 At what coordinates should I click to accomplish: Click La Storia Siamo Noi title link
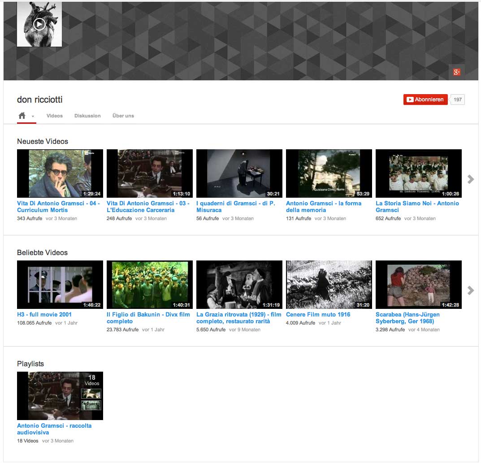[417, 206]
